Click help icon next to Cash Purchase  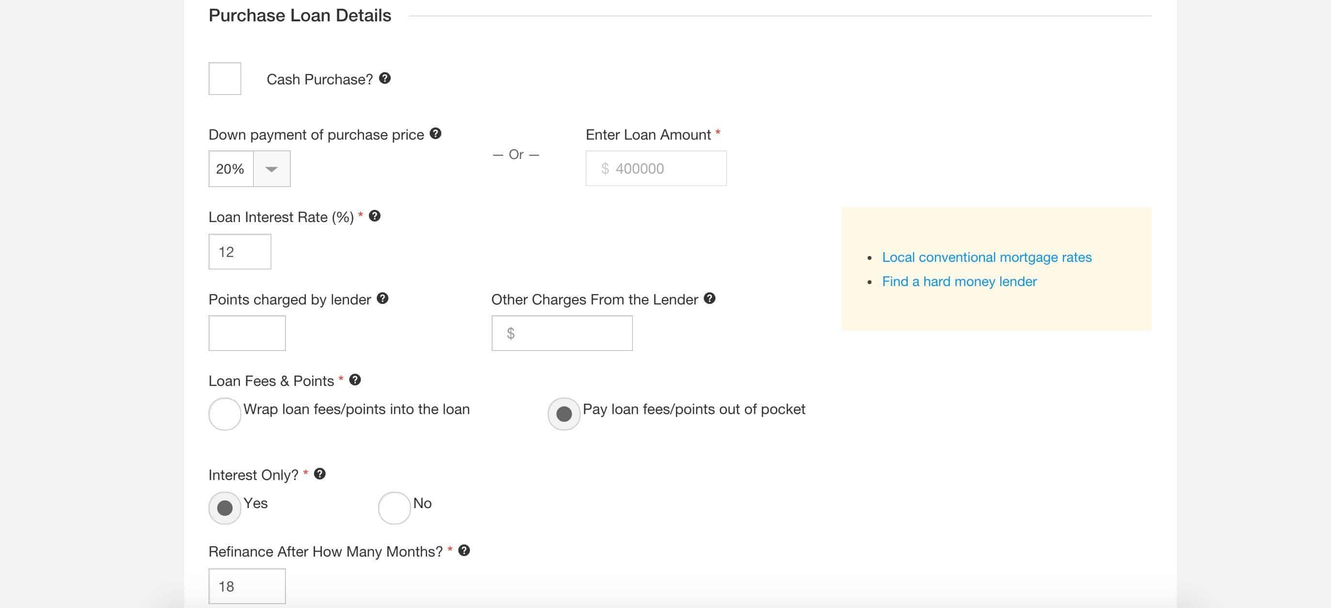(x=384, y=78)
